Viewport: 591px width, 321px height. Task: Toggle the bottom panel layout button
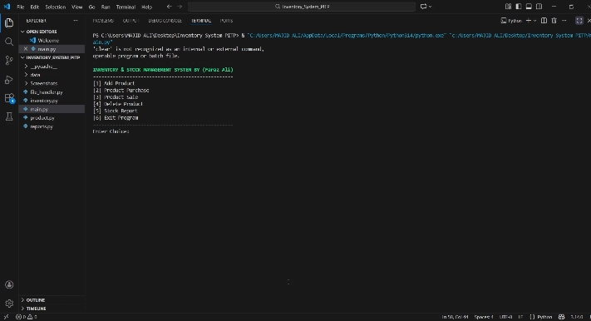[x=529, y=7]
